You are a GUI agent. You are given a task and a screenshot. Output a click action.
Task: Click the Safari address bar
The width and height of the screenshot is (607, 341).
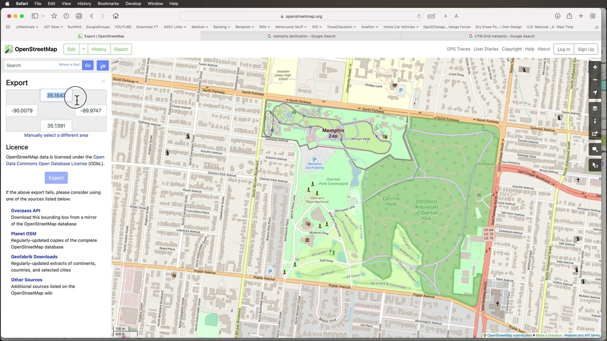click(301, 16)
